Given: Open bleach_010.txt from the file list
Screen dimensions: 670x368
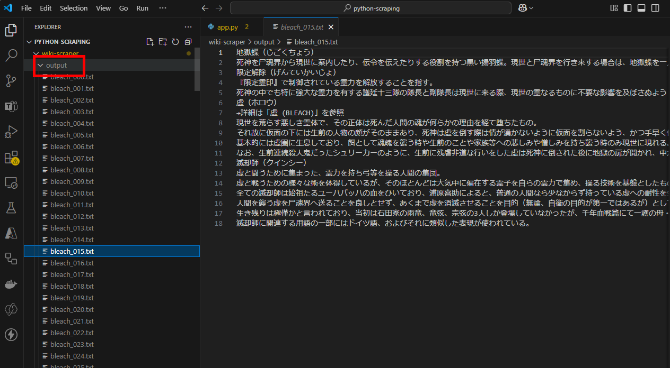Looking at the screenshot, I should click(72, 193).
